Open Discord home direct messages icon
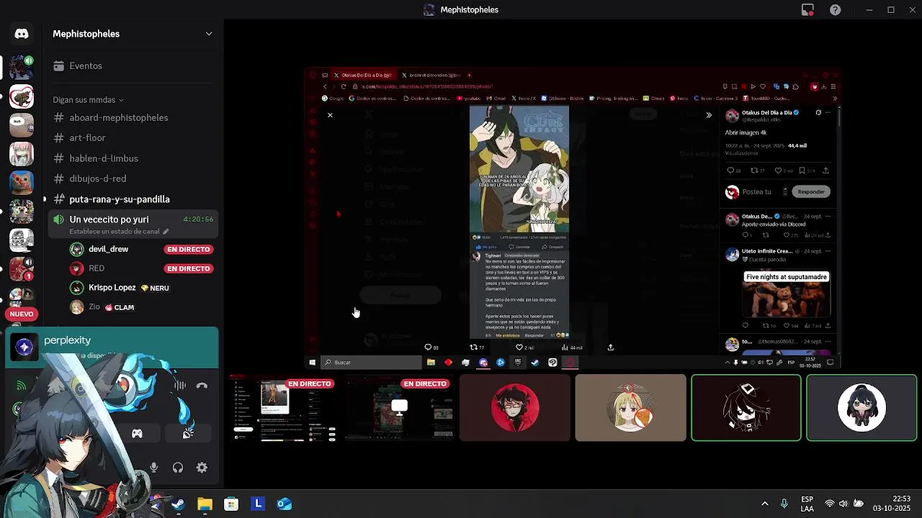 pyautogui.click(x=22, y=34)
